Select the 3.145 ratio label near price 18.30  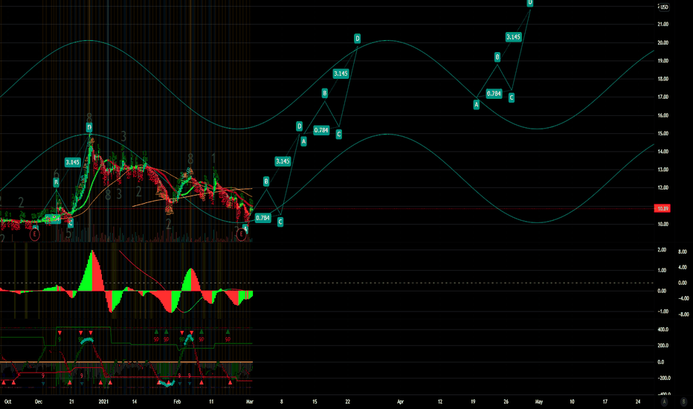341,74
